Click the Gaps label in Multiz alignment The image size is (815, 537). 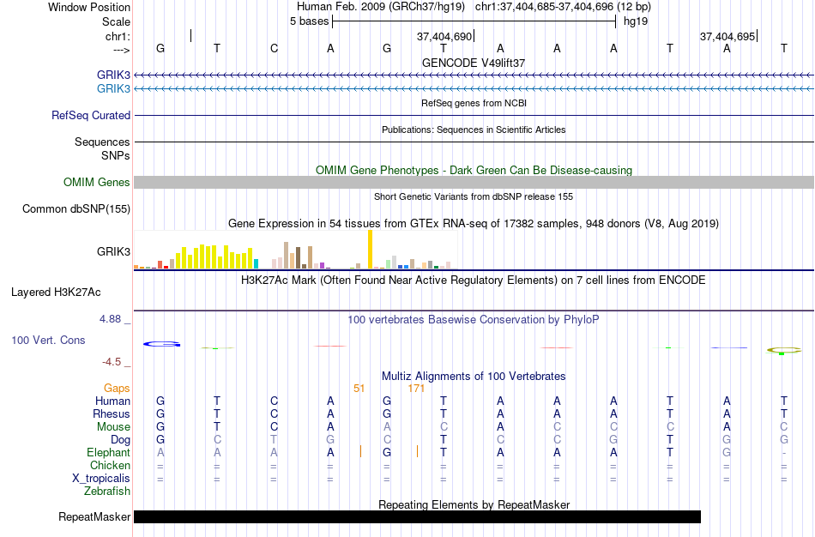(x=117, y=389)
